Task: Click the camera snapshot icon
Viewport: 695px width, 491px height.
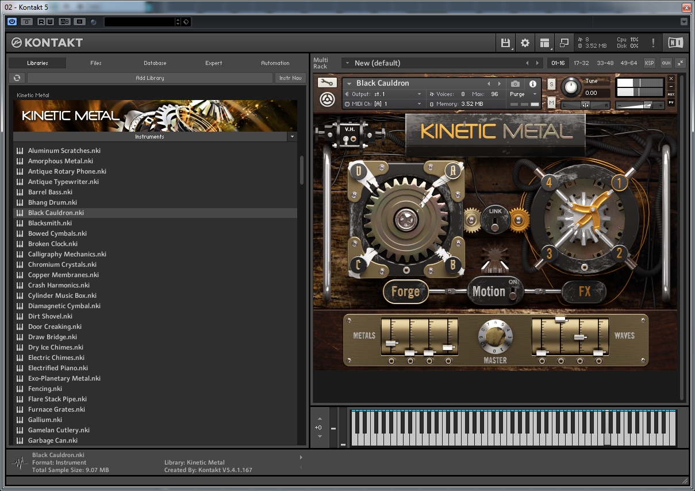Action: click(515, 84)
